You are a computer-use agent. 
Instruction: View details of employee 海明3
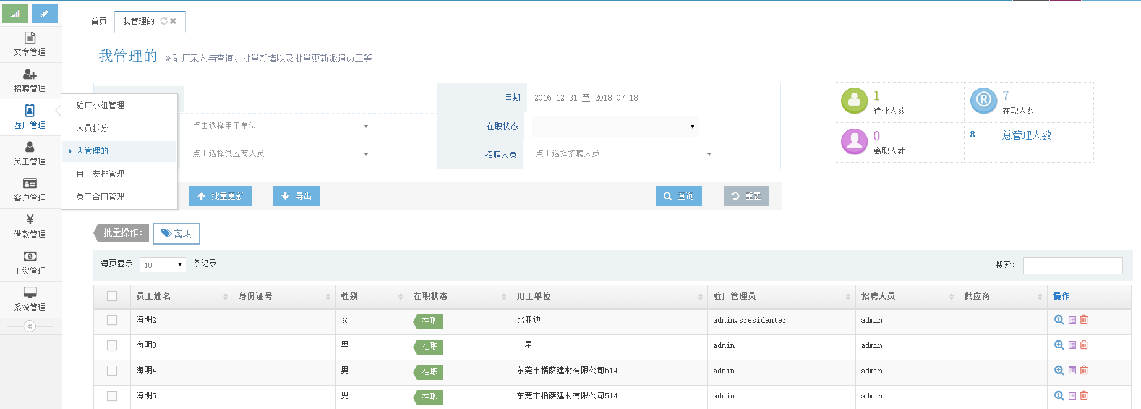pyautogui.click(x=1059, y=345)
